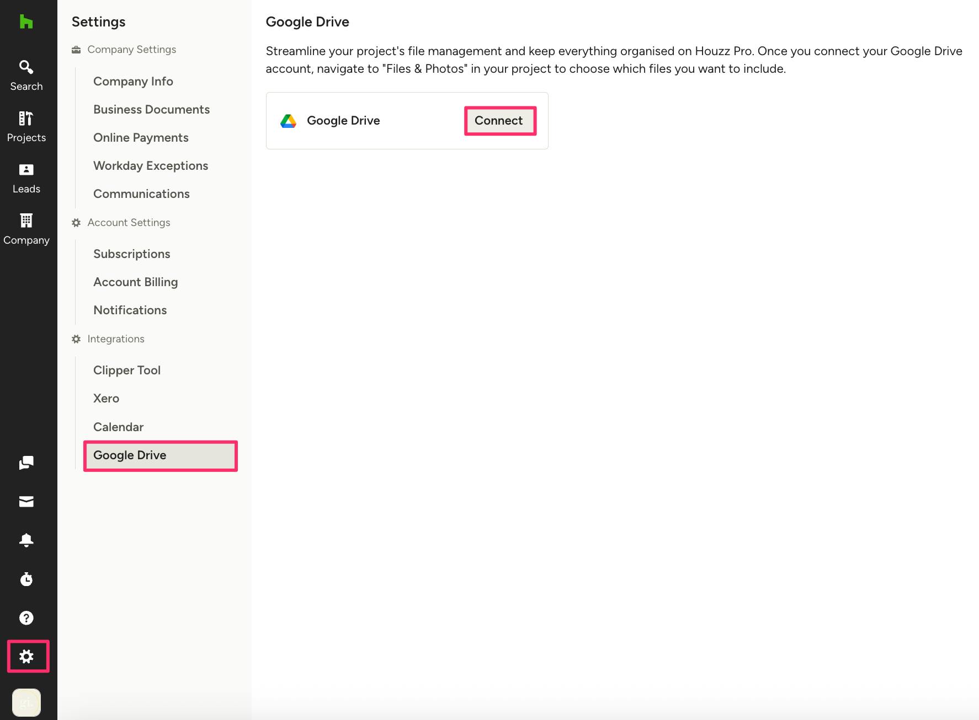This screenshot has height=720, width=979.
Task: Open the email inbox icon
Action: (26, 501)
